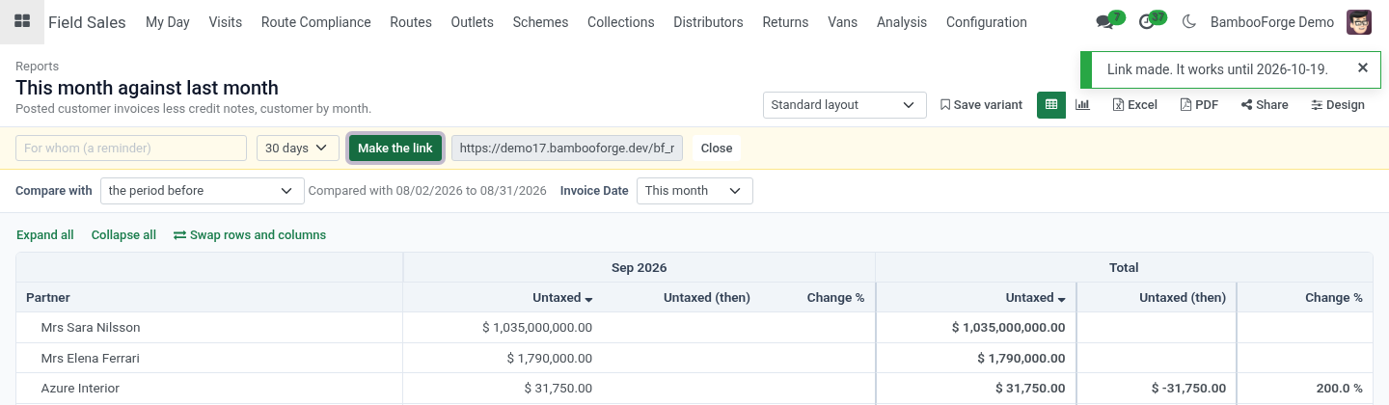Sort by Sep 2026 Untaxed column
The image size is (1389, 405).
coord(562,298)
